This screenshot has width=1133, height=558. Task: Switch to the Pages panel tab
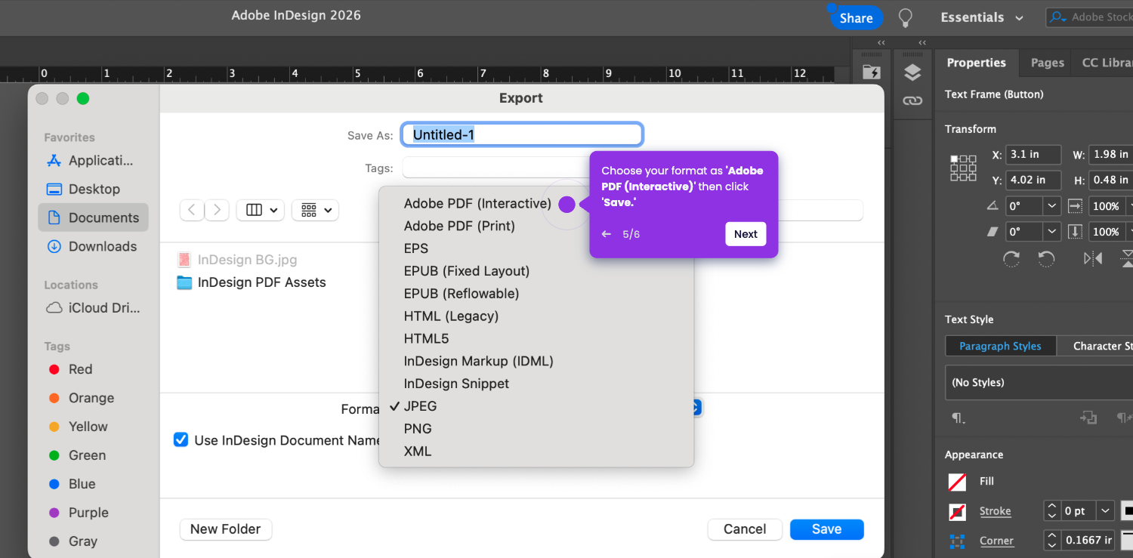coord(1047,63)
